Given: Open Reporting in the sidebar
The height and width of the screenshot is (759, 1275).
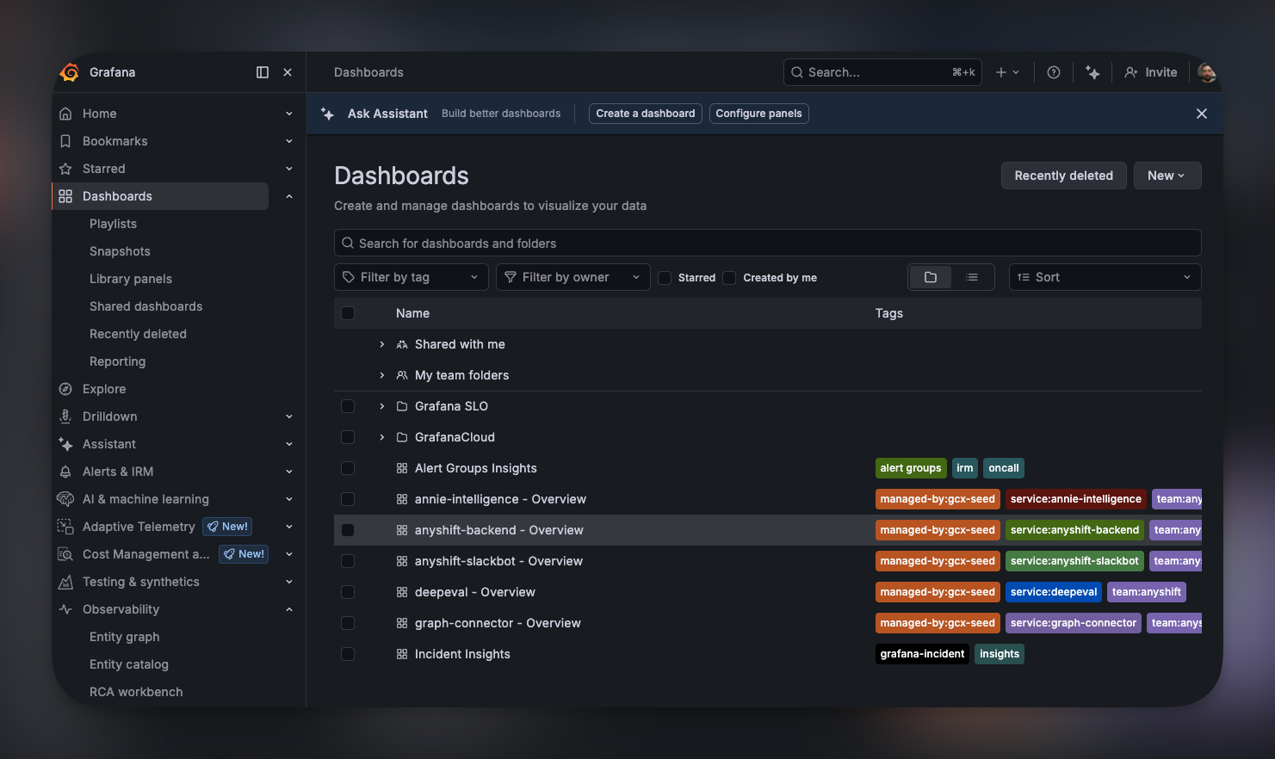Looking at the screenshot, I should [x=117, y=361].
